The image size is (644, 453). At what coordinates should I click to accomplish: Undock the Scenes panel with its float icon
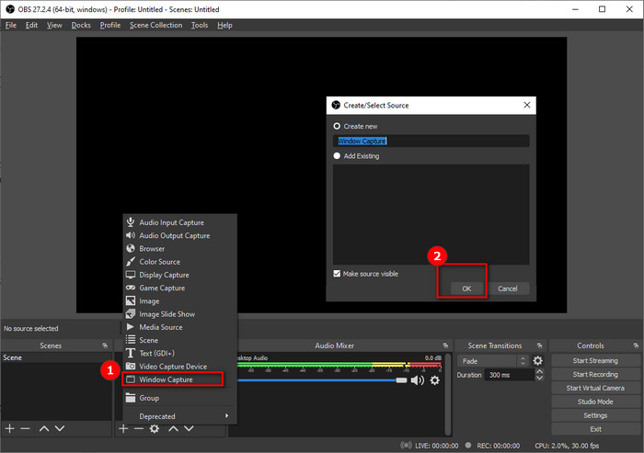[x=105, y=345]
